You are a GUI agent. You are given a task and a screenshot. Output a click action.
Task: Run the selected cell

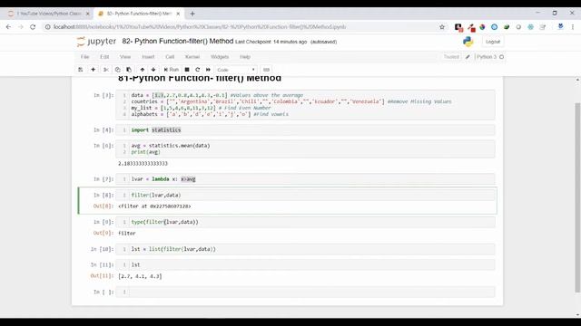172,70
